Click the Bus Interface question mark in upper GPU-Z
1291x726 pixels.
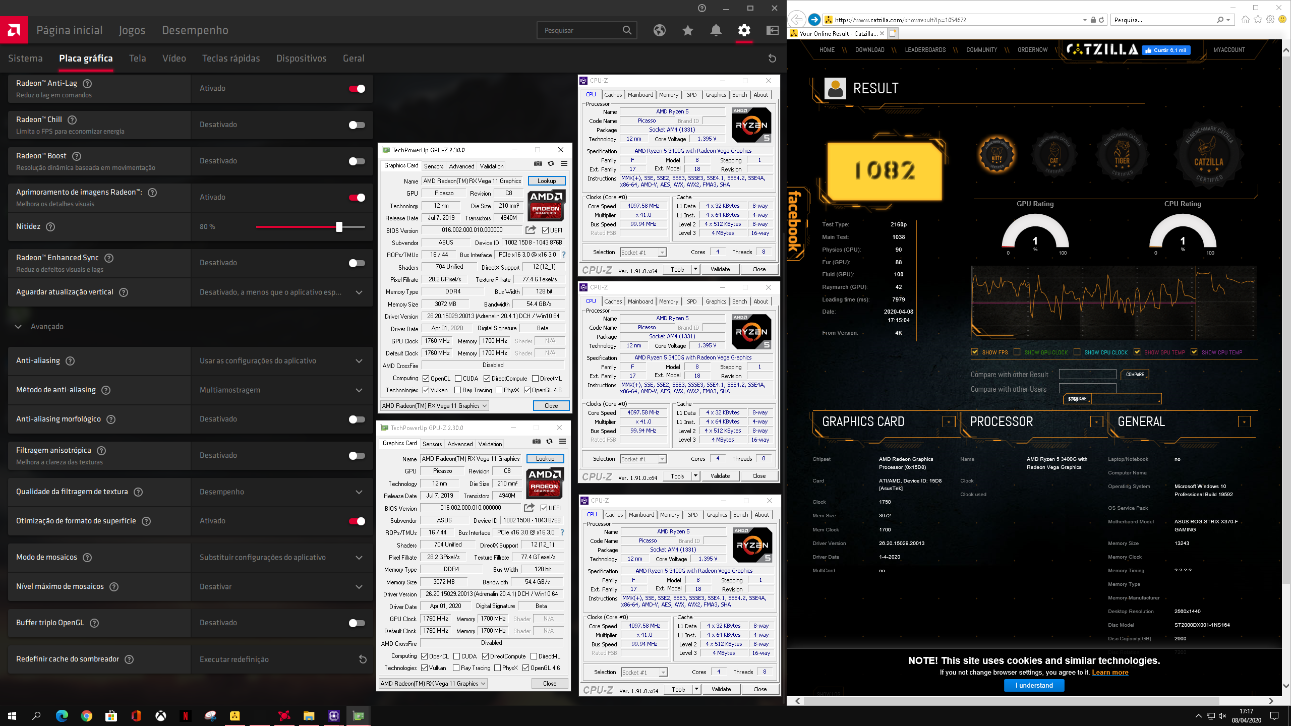(x=564, y=255)
